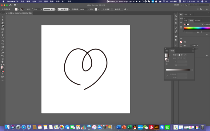Launch WeChat from the Dock

[x=145, y=127]
